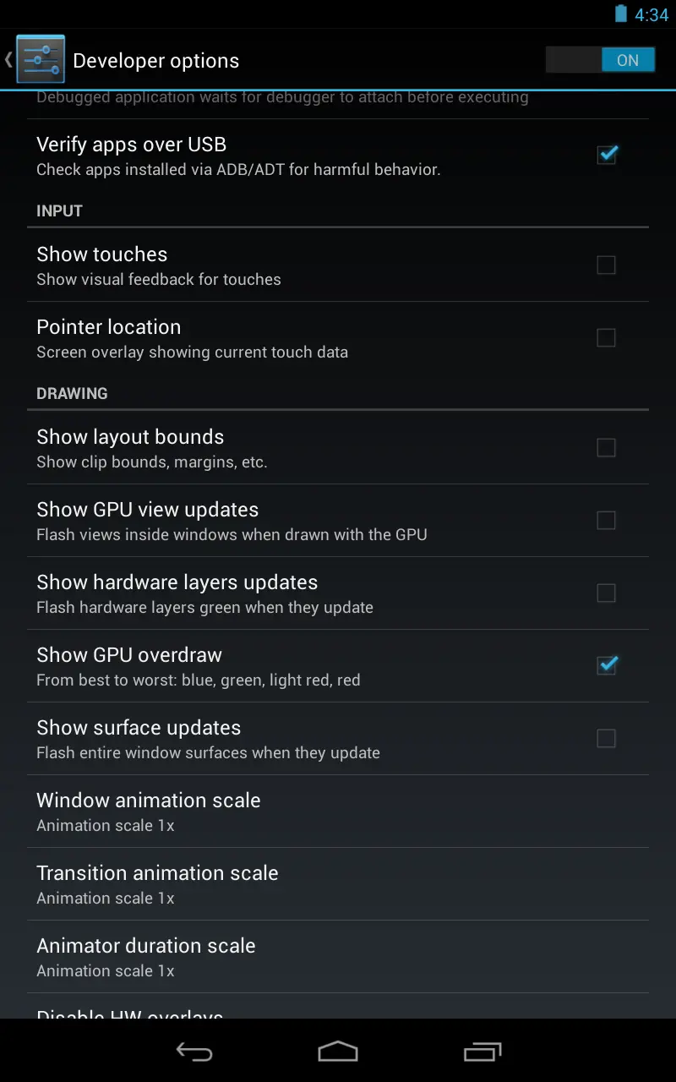
Task: Open the recent apps navigation button
Action: click(482, 1051)
